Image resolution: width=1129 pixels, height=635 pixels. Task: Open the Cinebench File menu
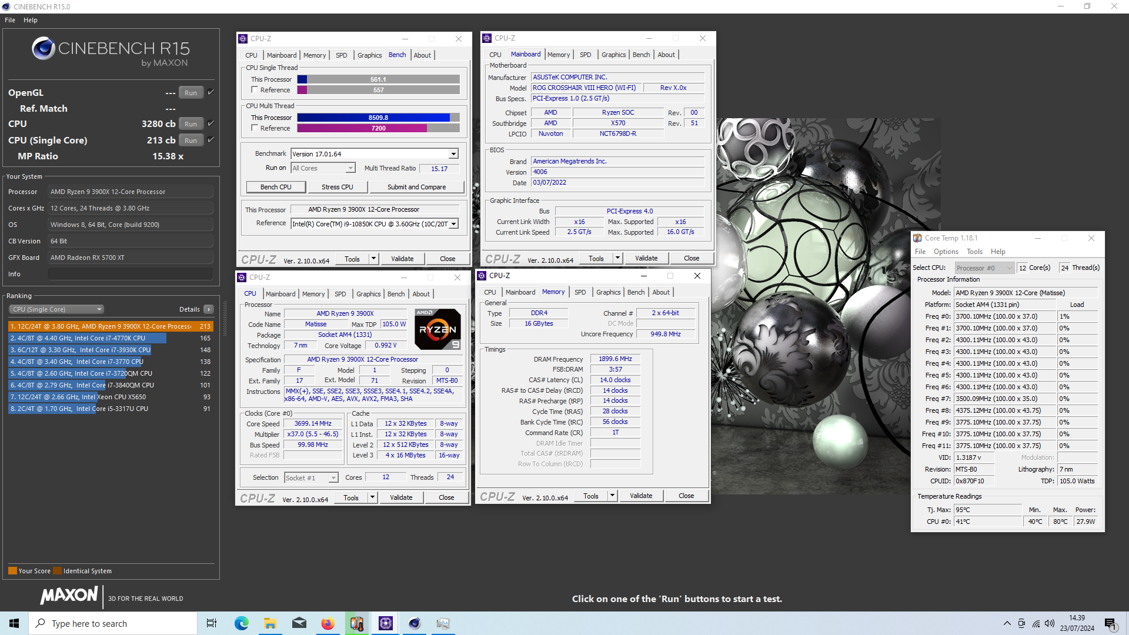coord(10,20)
